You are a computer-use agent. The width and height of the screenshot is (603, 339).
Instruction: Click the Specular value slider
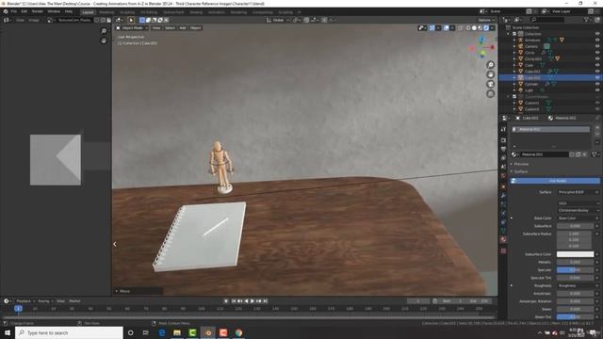[575, 270]
